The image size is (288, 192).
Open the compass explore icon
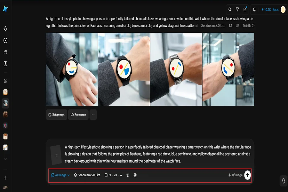[5, 40]
